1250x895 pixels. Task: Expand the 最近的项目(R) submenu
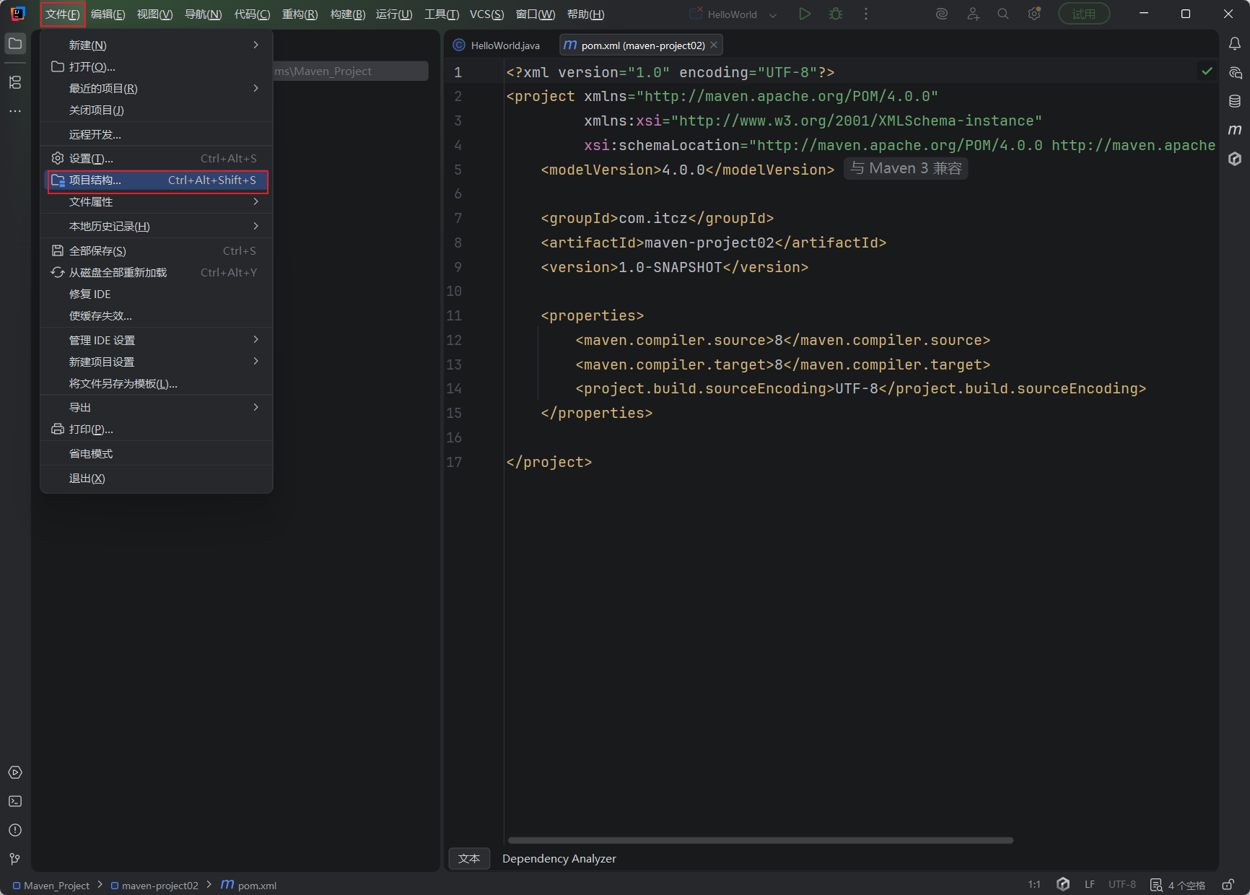click(156, 88)
